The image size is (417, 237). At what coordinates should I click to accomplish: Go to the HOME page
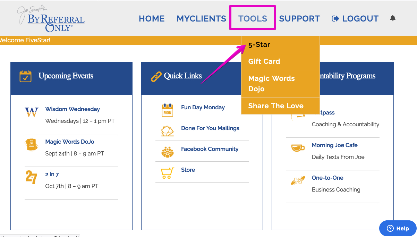click(x=152, y=19)
